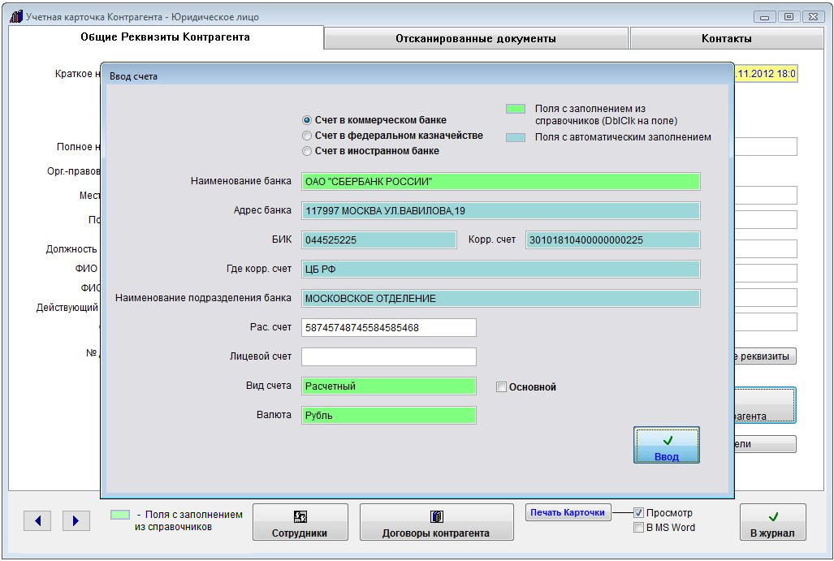834x561 pixels.
Task: Click the МОСКОВСКОЕ ОТДЕЛЕНИЕ field
Action: 500,298
